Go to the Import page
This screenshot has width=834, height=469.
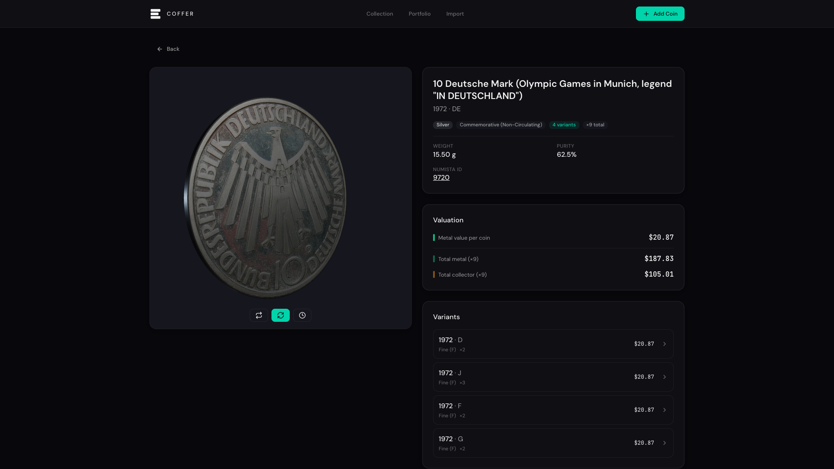click(x=455, y=14)
